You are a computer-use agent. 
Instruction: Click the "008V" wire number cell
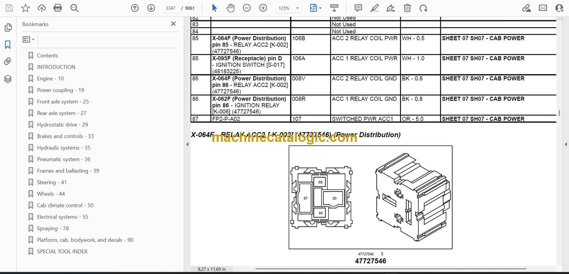point(311,85)
